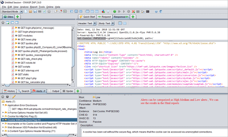Viewport: 228px width, 137px height.
Task: Switch to the Spider tab
Action: [x=68, y=91]
